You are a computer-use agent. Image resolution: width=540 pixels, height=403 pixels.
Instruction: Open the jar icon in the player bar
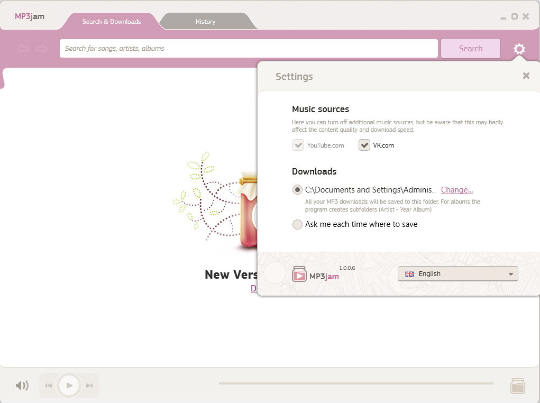coord(517,386)
